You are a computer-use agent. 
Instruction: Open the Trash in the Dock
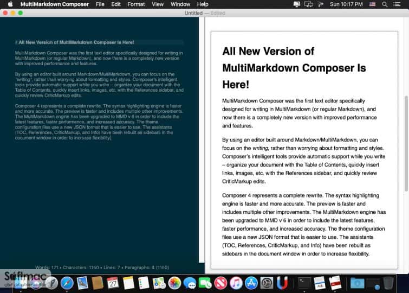pyautogui.click(x=388, y=283)
